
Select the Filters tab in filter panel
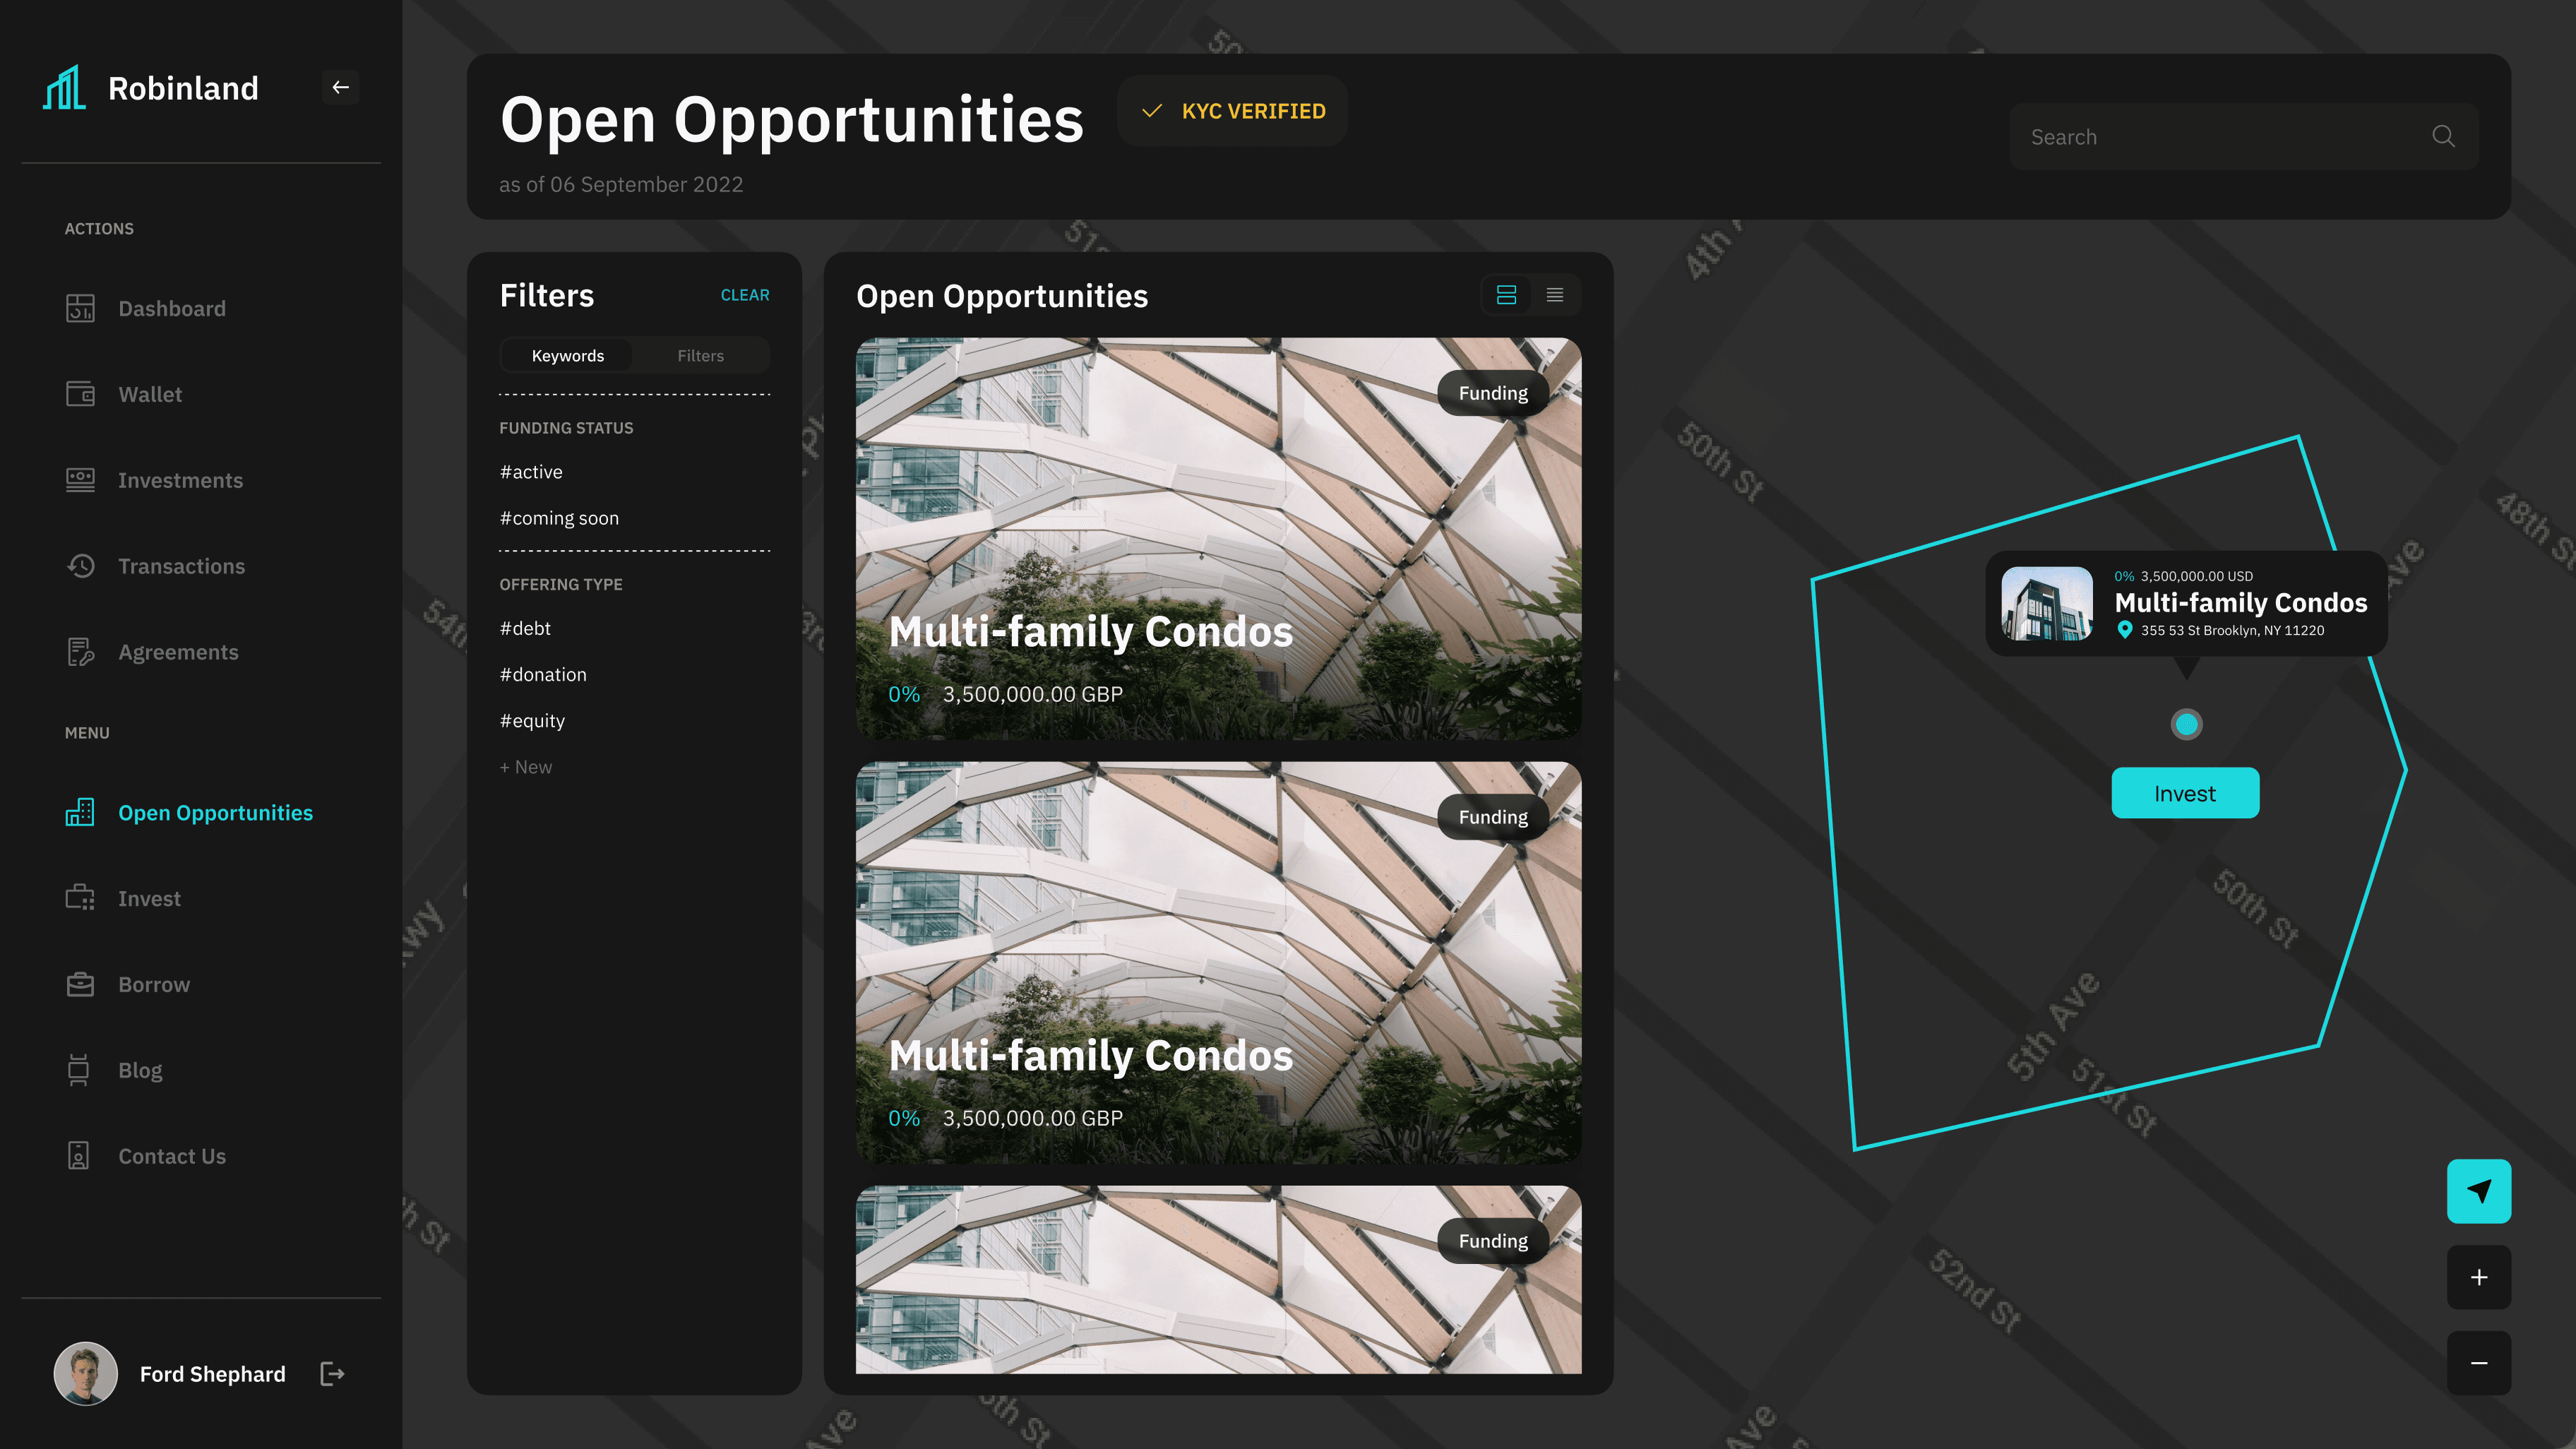pos(700,356)
